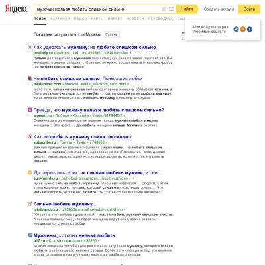The width and height of the screenshot is (265, 265).
Task: Click favicon of the woman.ru result
Action: [30, 110]
